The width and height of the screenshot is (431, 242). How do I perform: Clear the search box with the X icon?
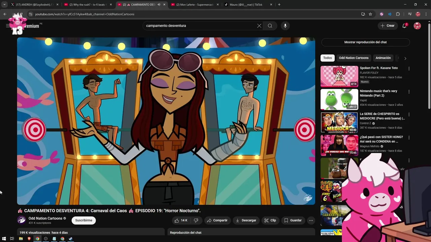click(259, 26)
